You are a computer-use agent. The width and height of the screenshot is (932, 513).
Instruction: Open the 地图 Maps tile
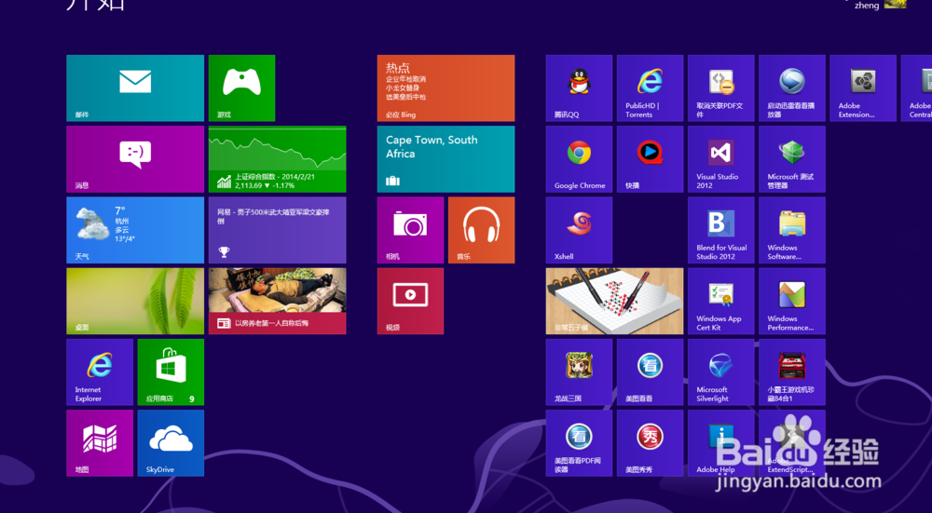point(100,443)
